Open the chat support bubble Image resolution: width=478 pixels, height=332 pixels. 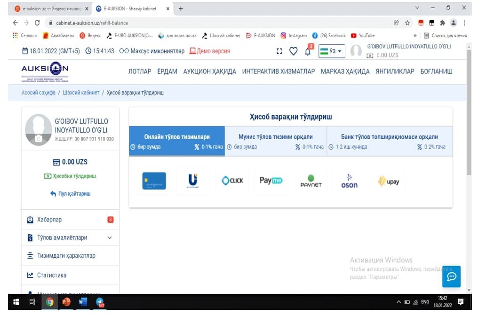tap(451, 277)
